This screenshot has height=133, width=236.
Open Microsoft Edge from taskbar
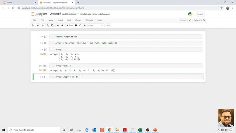coord(87,130)
